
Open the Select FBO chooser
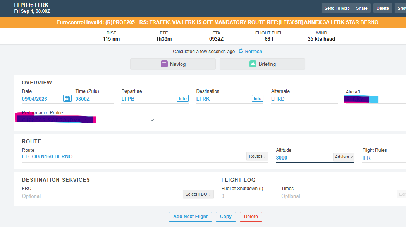tap(198, 194)
